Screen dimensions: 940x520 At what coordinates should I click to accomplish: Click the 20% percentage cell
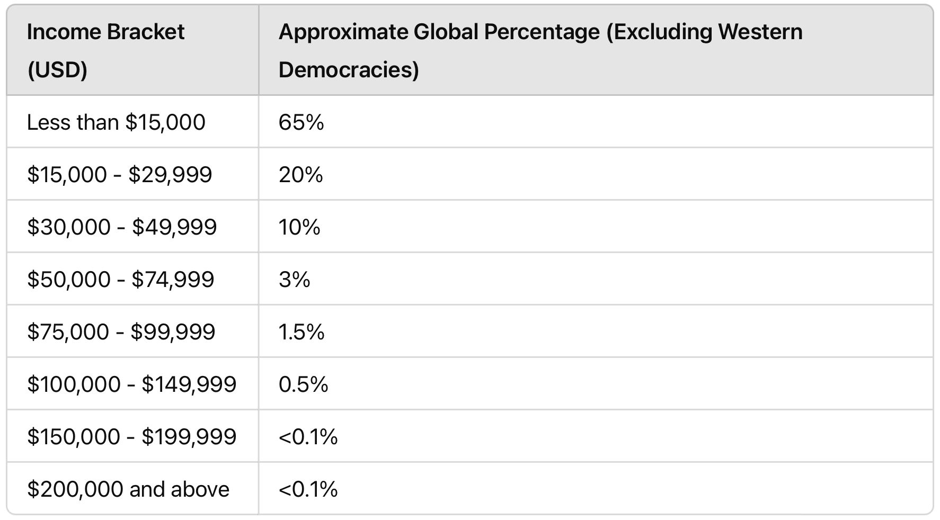coord(300,175)
